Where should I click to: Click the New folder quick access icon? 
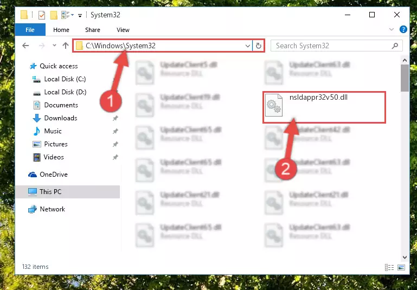pos(54,15)
